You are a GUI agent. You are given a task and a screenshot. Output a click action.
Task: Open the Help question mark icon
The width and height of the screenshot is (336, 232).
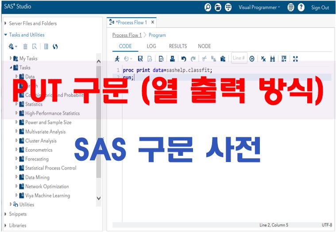301,8
